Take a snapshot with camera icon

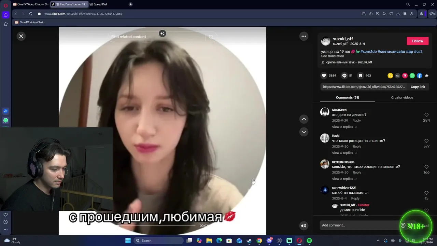coord(371,14)
